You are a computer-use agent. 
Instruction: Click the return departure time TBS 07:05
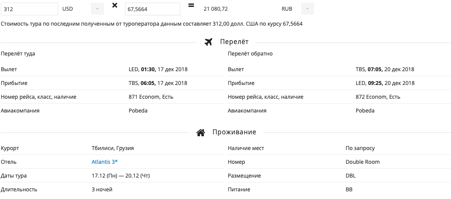pyautogui.click(x=369, y=69)
